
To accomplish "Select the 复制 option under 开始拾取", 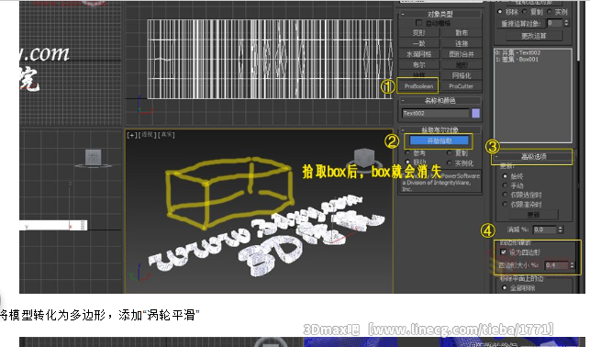I will click(x=449, y=152).
